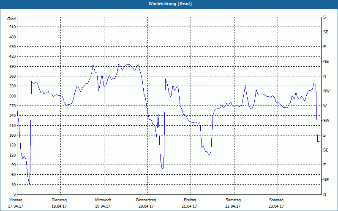The width and height of the screenshot is (338, 211).
Task: Click the 21.04.17 date label
Action: (189, 206)
